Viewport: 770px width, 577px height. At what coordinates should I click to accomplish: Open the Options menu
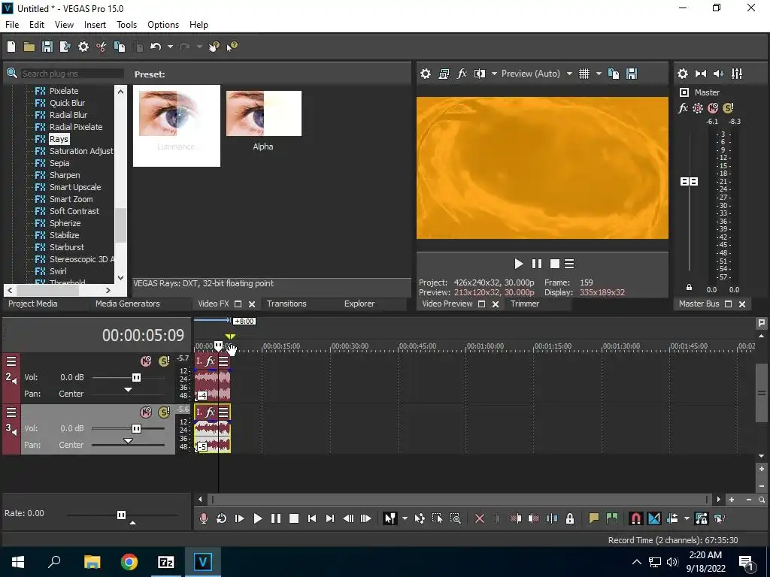pyautogui.click(x=163, y=25)
